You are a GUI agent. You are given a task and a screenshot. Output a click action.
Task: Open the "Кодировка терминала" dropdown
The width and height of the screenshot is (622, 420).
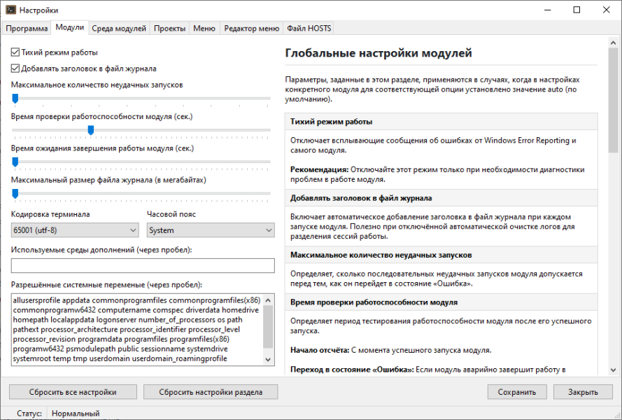point(76,230)
